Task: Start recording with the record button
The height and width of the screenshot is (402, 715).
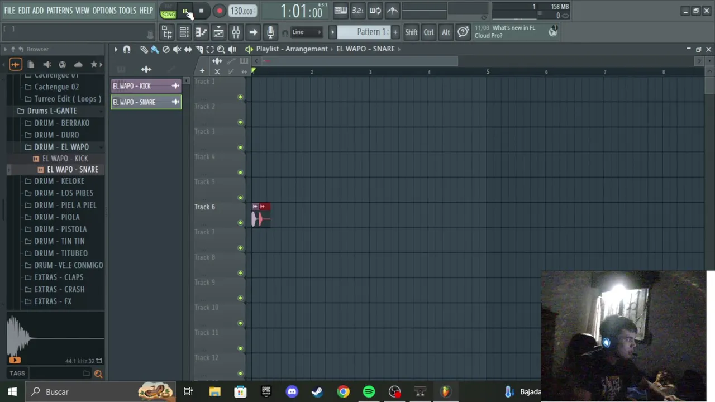Action: pos(220,11)
